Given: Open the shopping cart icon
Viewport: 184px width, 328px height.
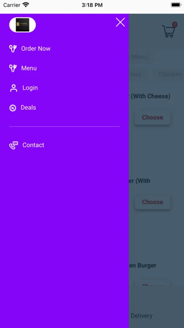Looking at the screenshot, I should [x=169, y=31].
